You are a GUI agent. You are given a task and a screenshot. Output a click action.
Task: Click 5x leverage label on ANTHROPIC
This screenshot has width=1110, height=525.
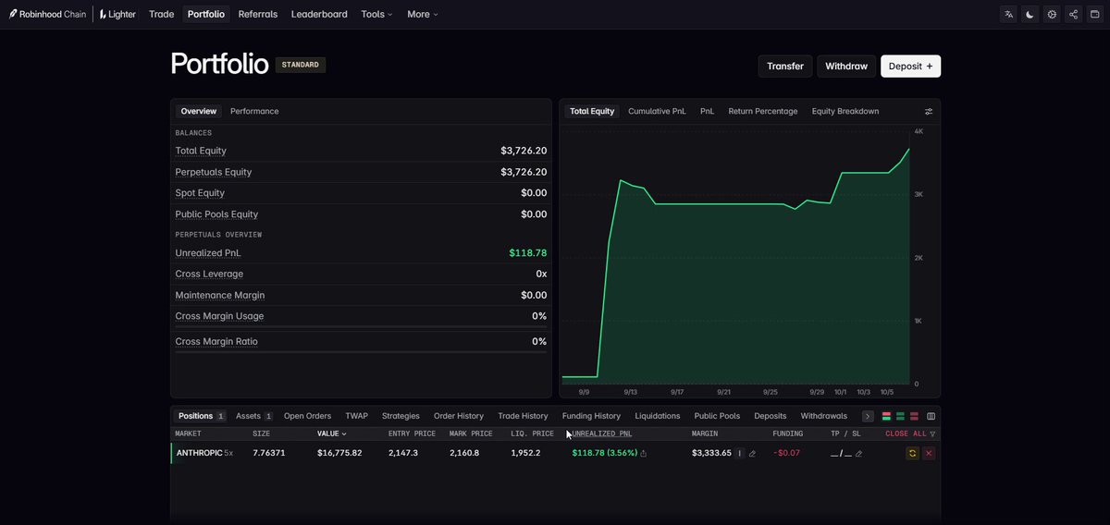click(x=228, y=453)
